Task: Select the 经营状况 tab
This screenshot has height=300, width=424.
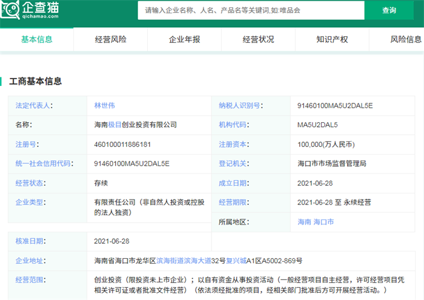Action: (258, 39)
